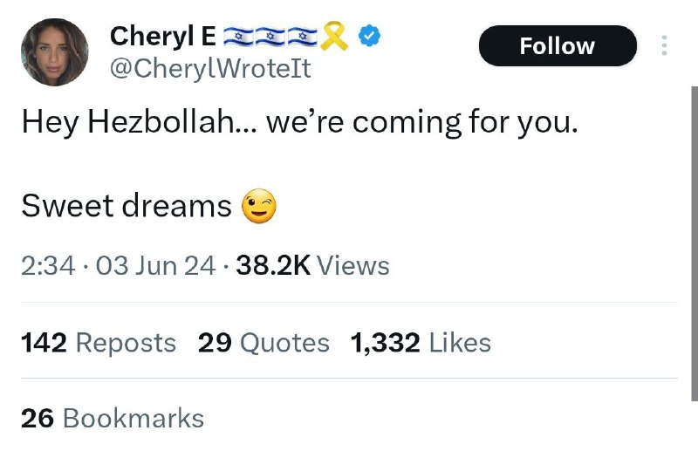The width and height of the screenshot is (698, 451).
Task: Open the @CherylWroteIt handle link
Action: (210, 69)
